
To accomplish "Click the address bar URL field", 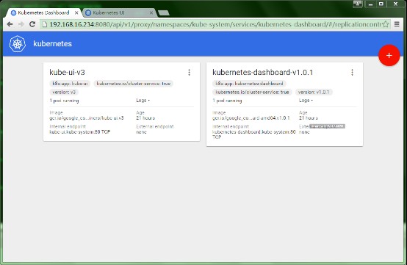I will pos(215,24).
